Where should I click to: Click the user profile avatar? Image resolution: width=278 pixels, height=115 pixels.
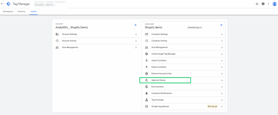click(274, 4)
